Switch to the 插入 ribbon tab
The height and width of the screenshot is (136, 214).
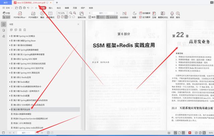coord(50,8)
